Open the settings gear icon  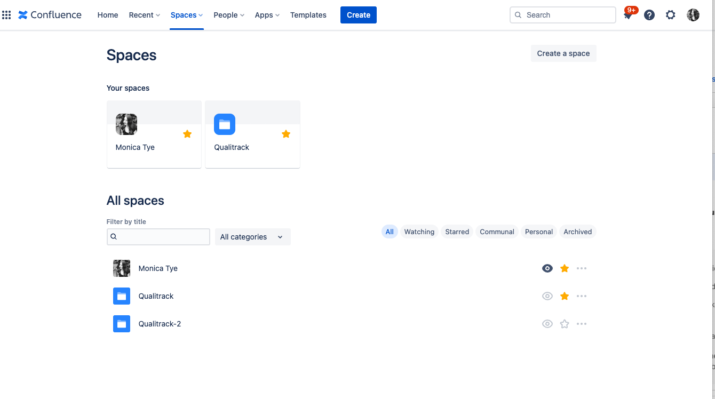click(670, 15)
